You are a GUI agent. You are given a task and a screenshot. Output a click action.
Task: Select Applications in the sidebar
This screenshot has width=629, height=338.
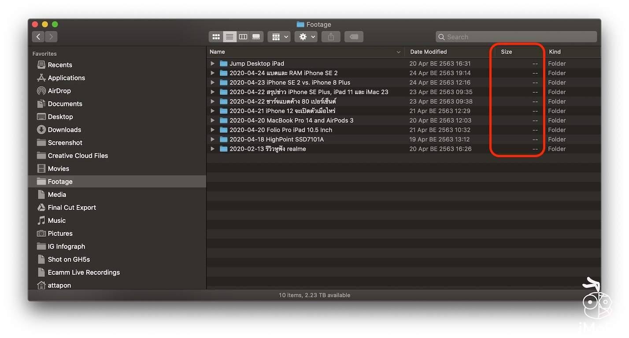[x=66, y=78]
